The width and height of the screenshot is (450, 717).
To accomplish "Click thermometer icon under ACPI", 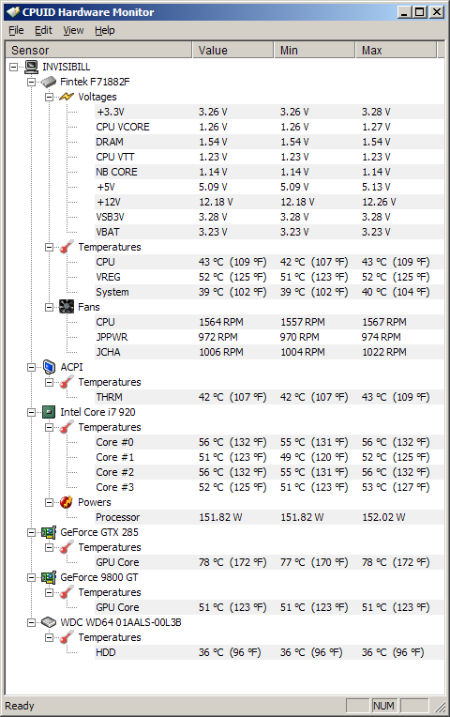I will click(67, 382).
